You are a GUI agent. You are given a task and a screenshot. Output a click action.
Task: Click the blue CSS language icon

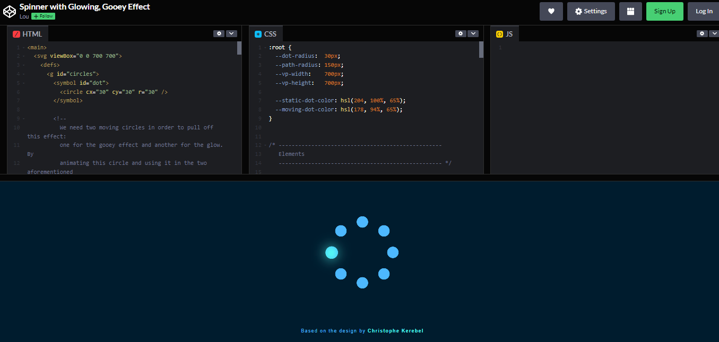click(x=257, y=33)
